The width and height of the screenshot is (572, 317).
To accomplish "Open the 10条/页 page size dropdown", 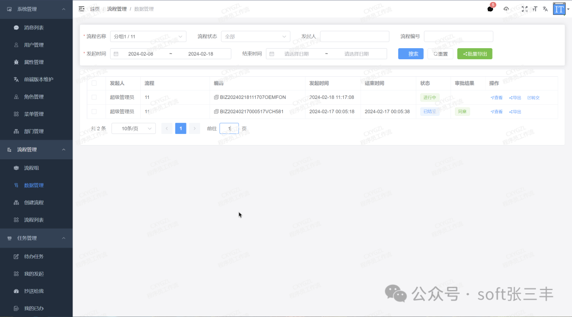I will (x=133, y=128).
